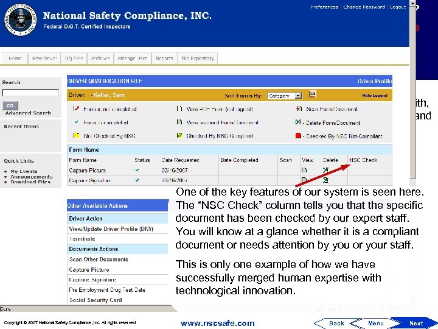Viewport: 438px width, 329px height.
Task: Click the Logout link
Action: tap(398, 7)
